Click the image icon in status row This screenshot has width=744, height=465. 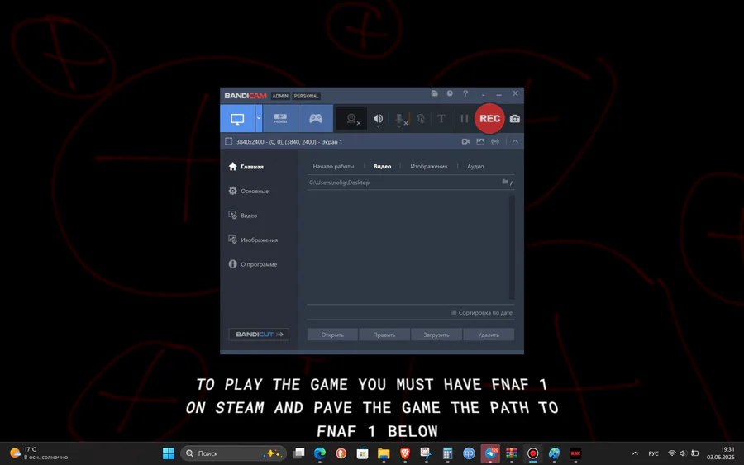pyautogui.click(x=480, y=141)
